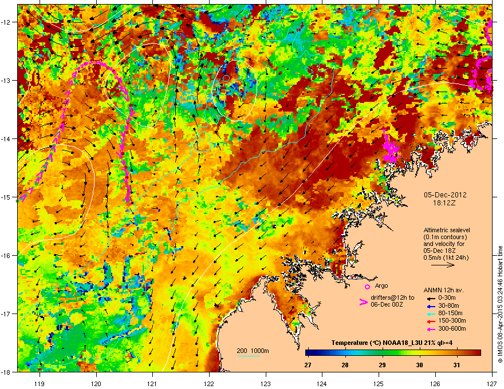Click the colorbar tick label 30
This screenshot has height=389, width=504.
[419, 365]
